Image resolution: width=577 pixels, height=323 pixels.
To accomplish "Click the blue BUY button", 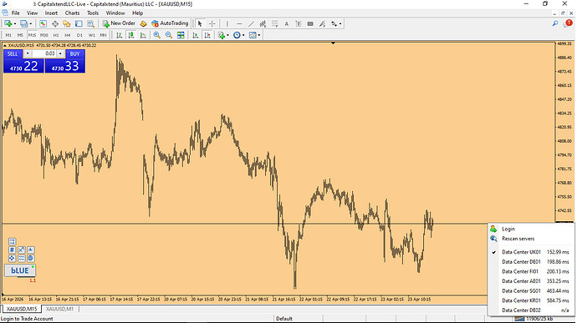I will tap(74, 53).
